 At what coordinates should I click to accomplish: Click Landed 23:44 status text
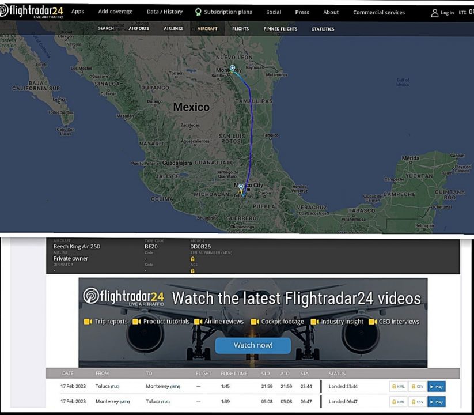[x=343, y=386]
